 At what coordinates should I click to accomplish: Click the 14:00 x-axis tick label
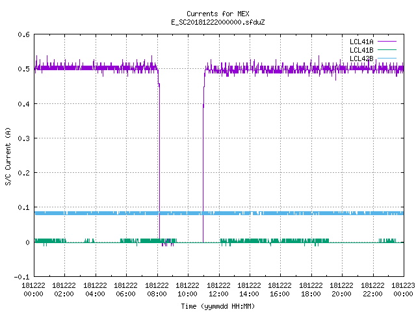pyautogui.click(x=249, y=290)
